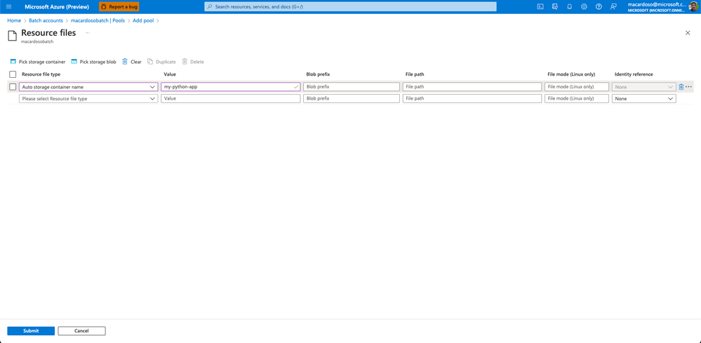Open the Azure portal hamburger menu
The height and width of the screenshot is (343, 701).
[x=8, y=7]
